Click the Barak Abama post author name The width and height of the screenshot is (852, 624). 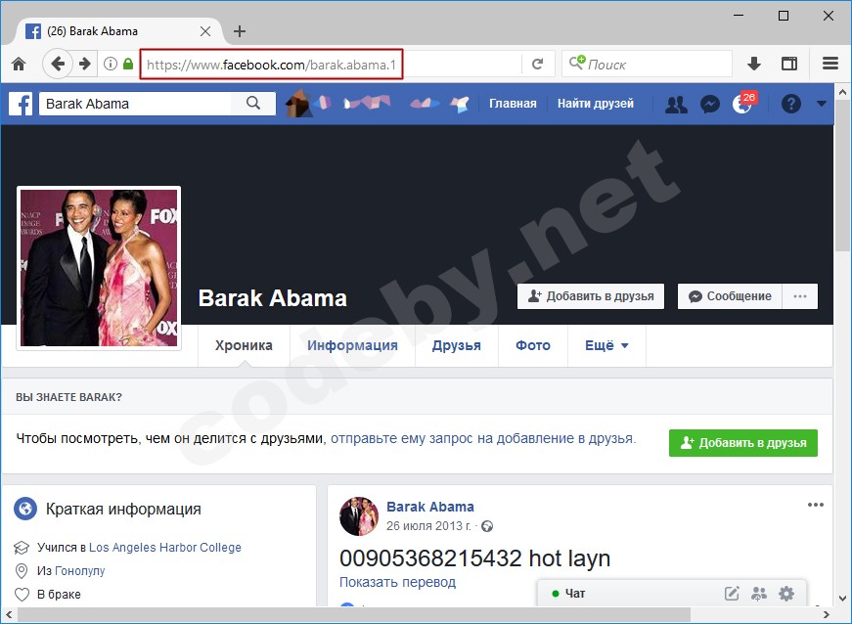429,507
